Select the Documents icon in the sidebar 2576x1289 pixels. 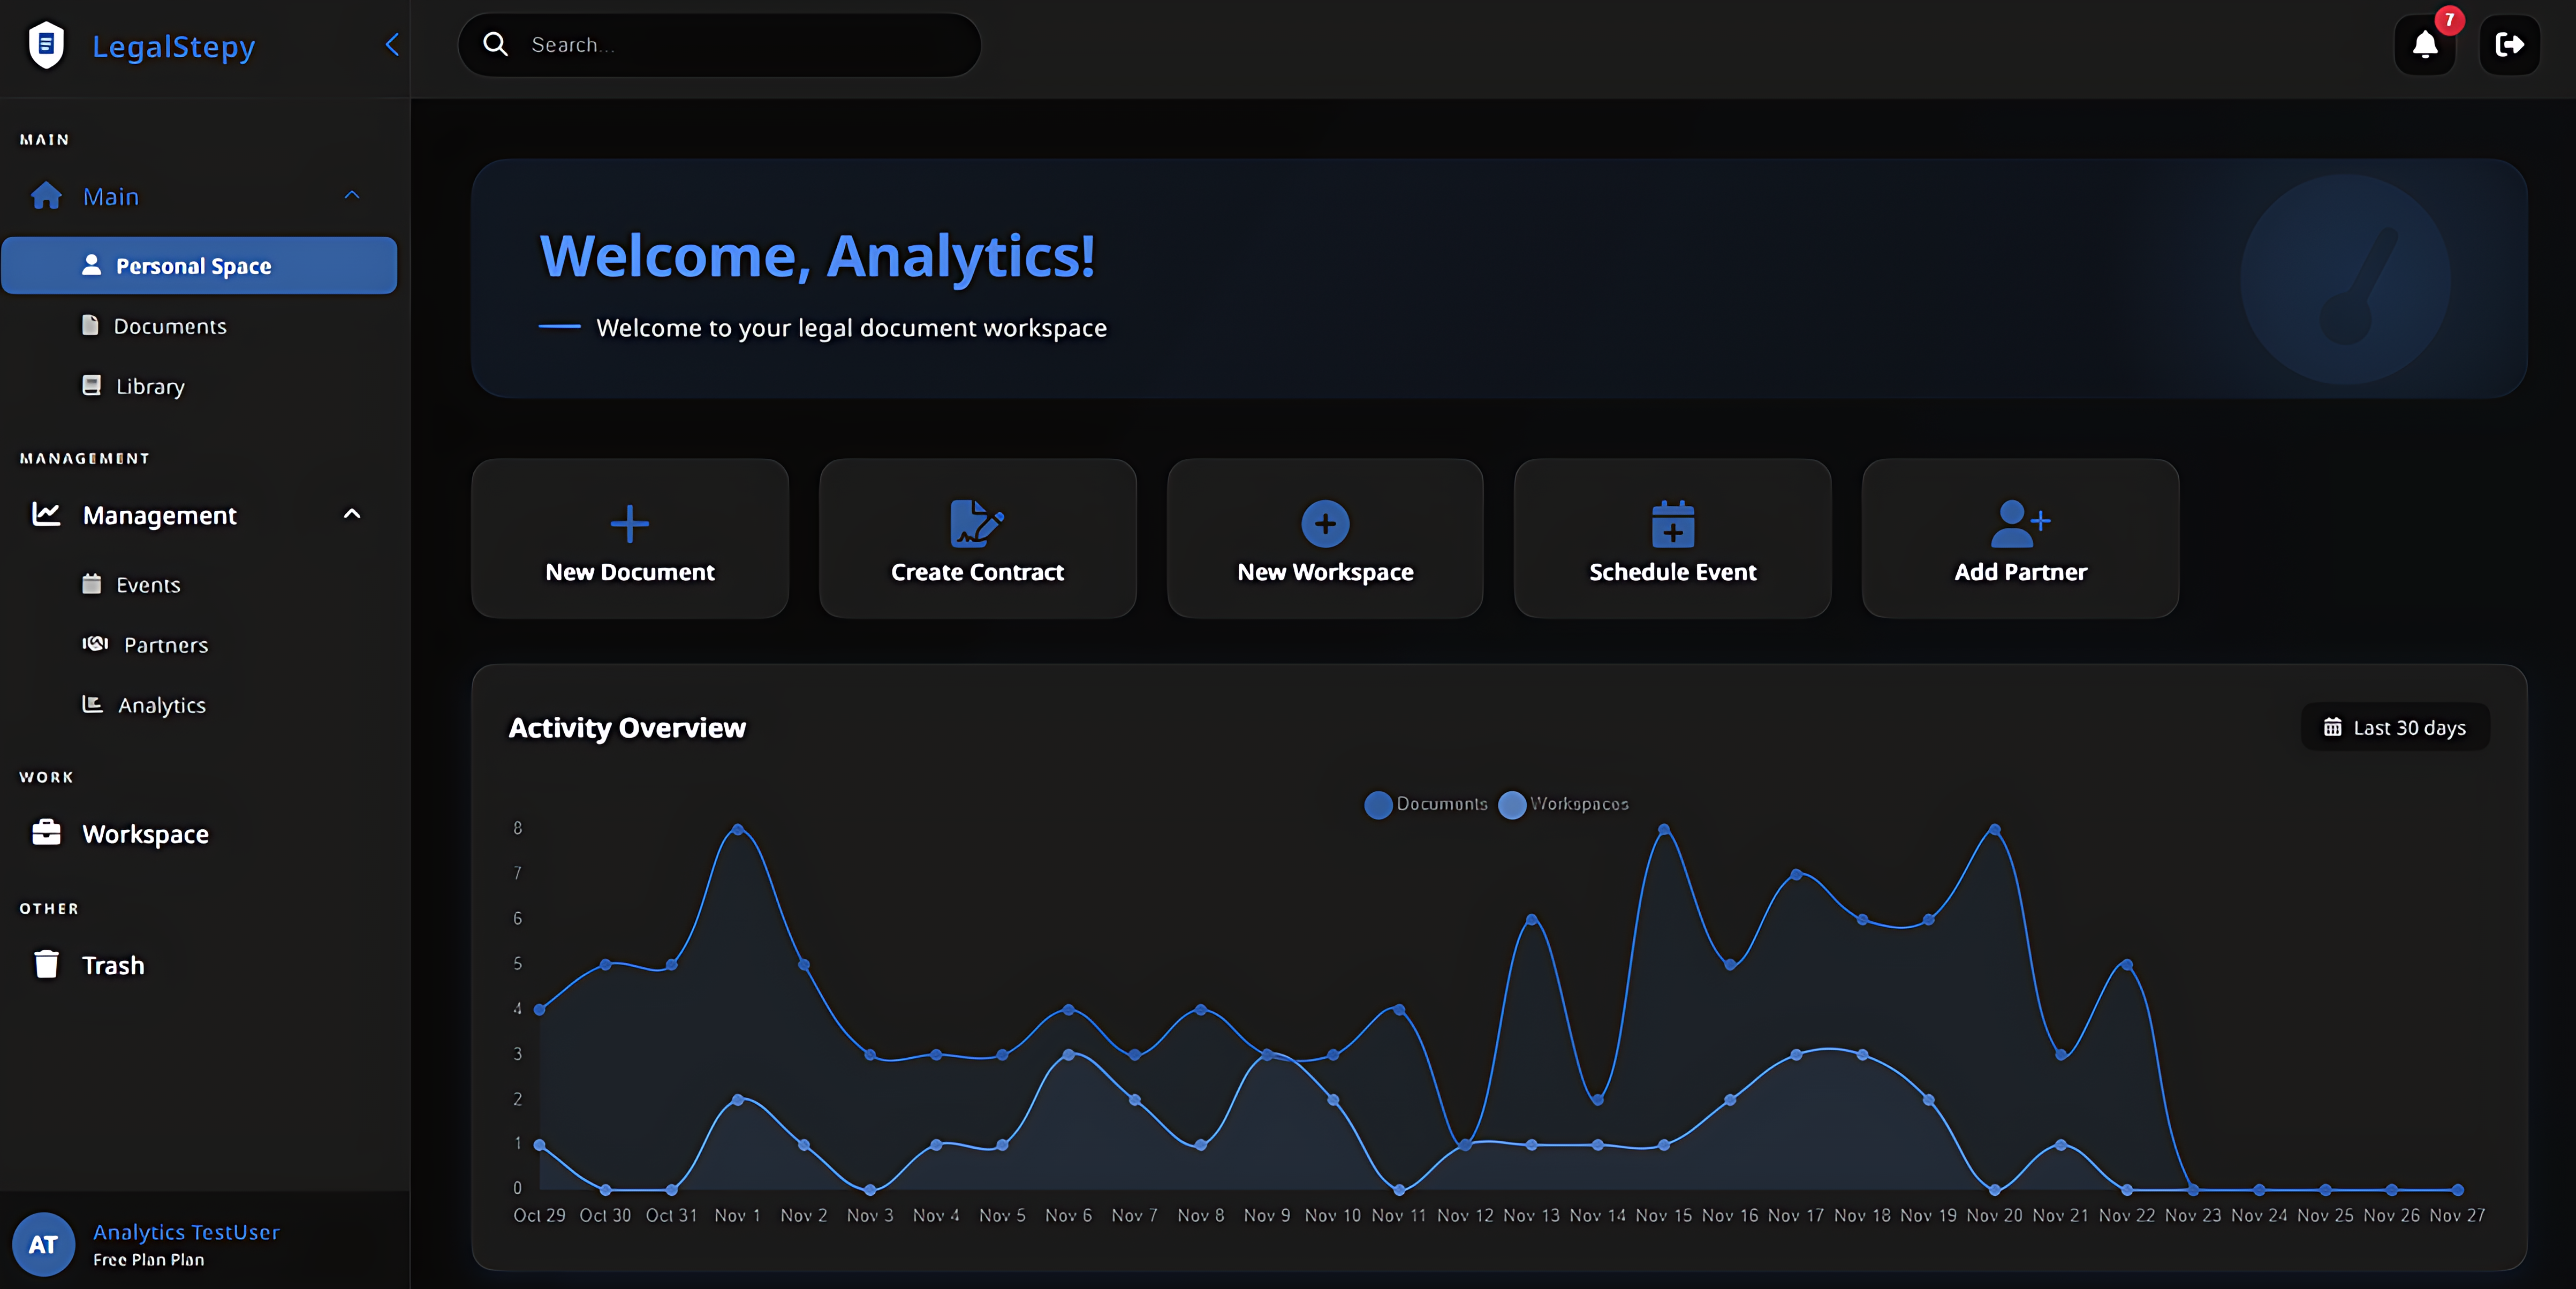91,325
